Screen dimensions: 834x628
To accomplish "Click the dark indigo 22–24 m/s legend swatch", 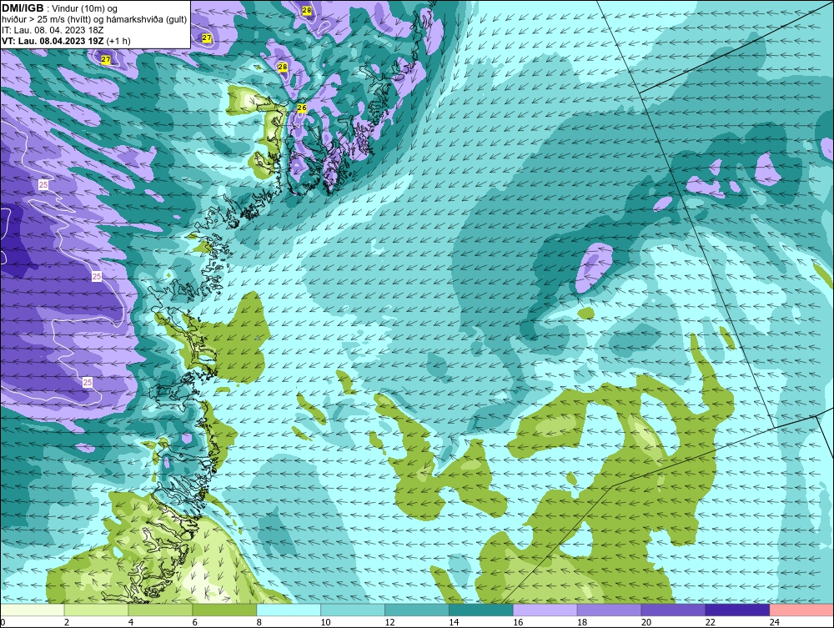I will point(738,610).
